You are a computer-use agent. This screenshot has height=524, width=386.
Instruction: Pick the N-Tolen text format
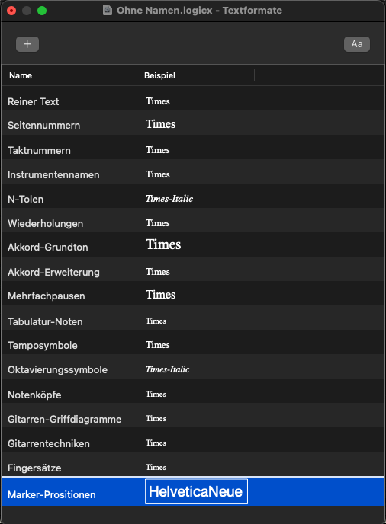coord(193,199)
